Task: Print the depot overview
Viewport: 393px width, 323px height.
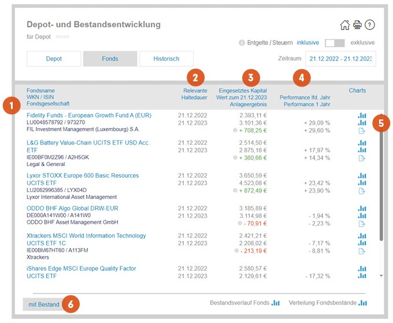Action: point(357,25)
